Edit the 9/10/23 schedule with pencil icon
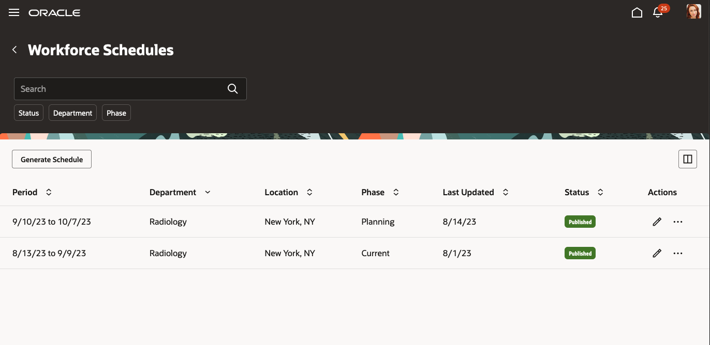Image resolution: width=710 pixels, height=345 pixels. pos(657,222)
